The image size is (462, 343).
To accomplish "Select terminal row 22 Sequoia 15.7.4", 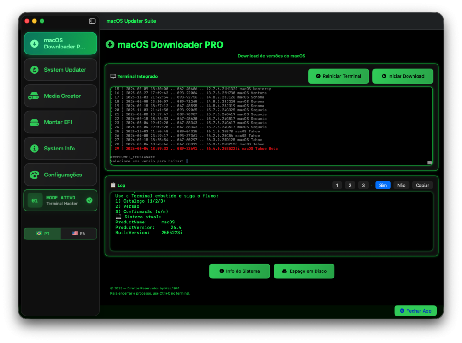I will [188, 119].
